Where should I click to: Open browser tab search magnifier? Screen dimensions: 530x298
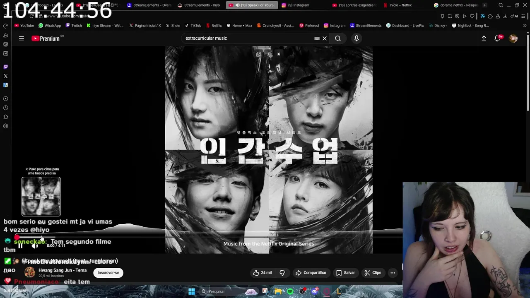click(x=501, y=5)
